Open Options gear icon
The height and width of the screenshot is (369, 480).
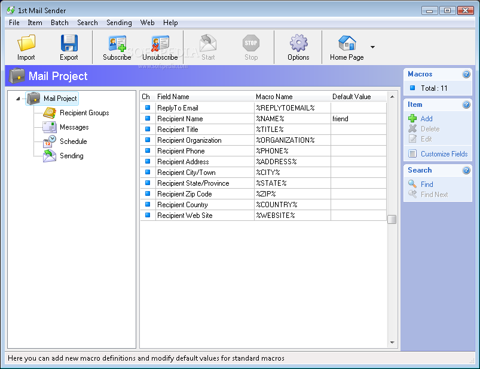pyautogui.click(x=298, y=43)
